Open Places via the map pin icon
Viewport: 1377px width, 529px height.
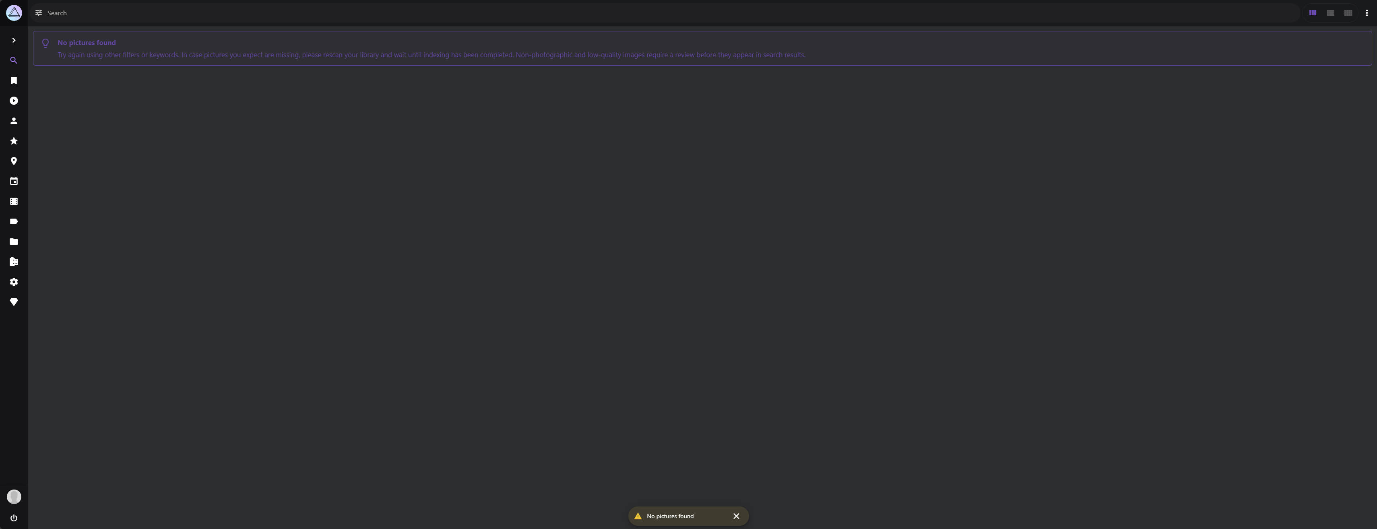click(14, 161)
